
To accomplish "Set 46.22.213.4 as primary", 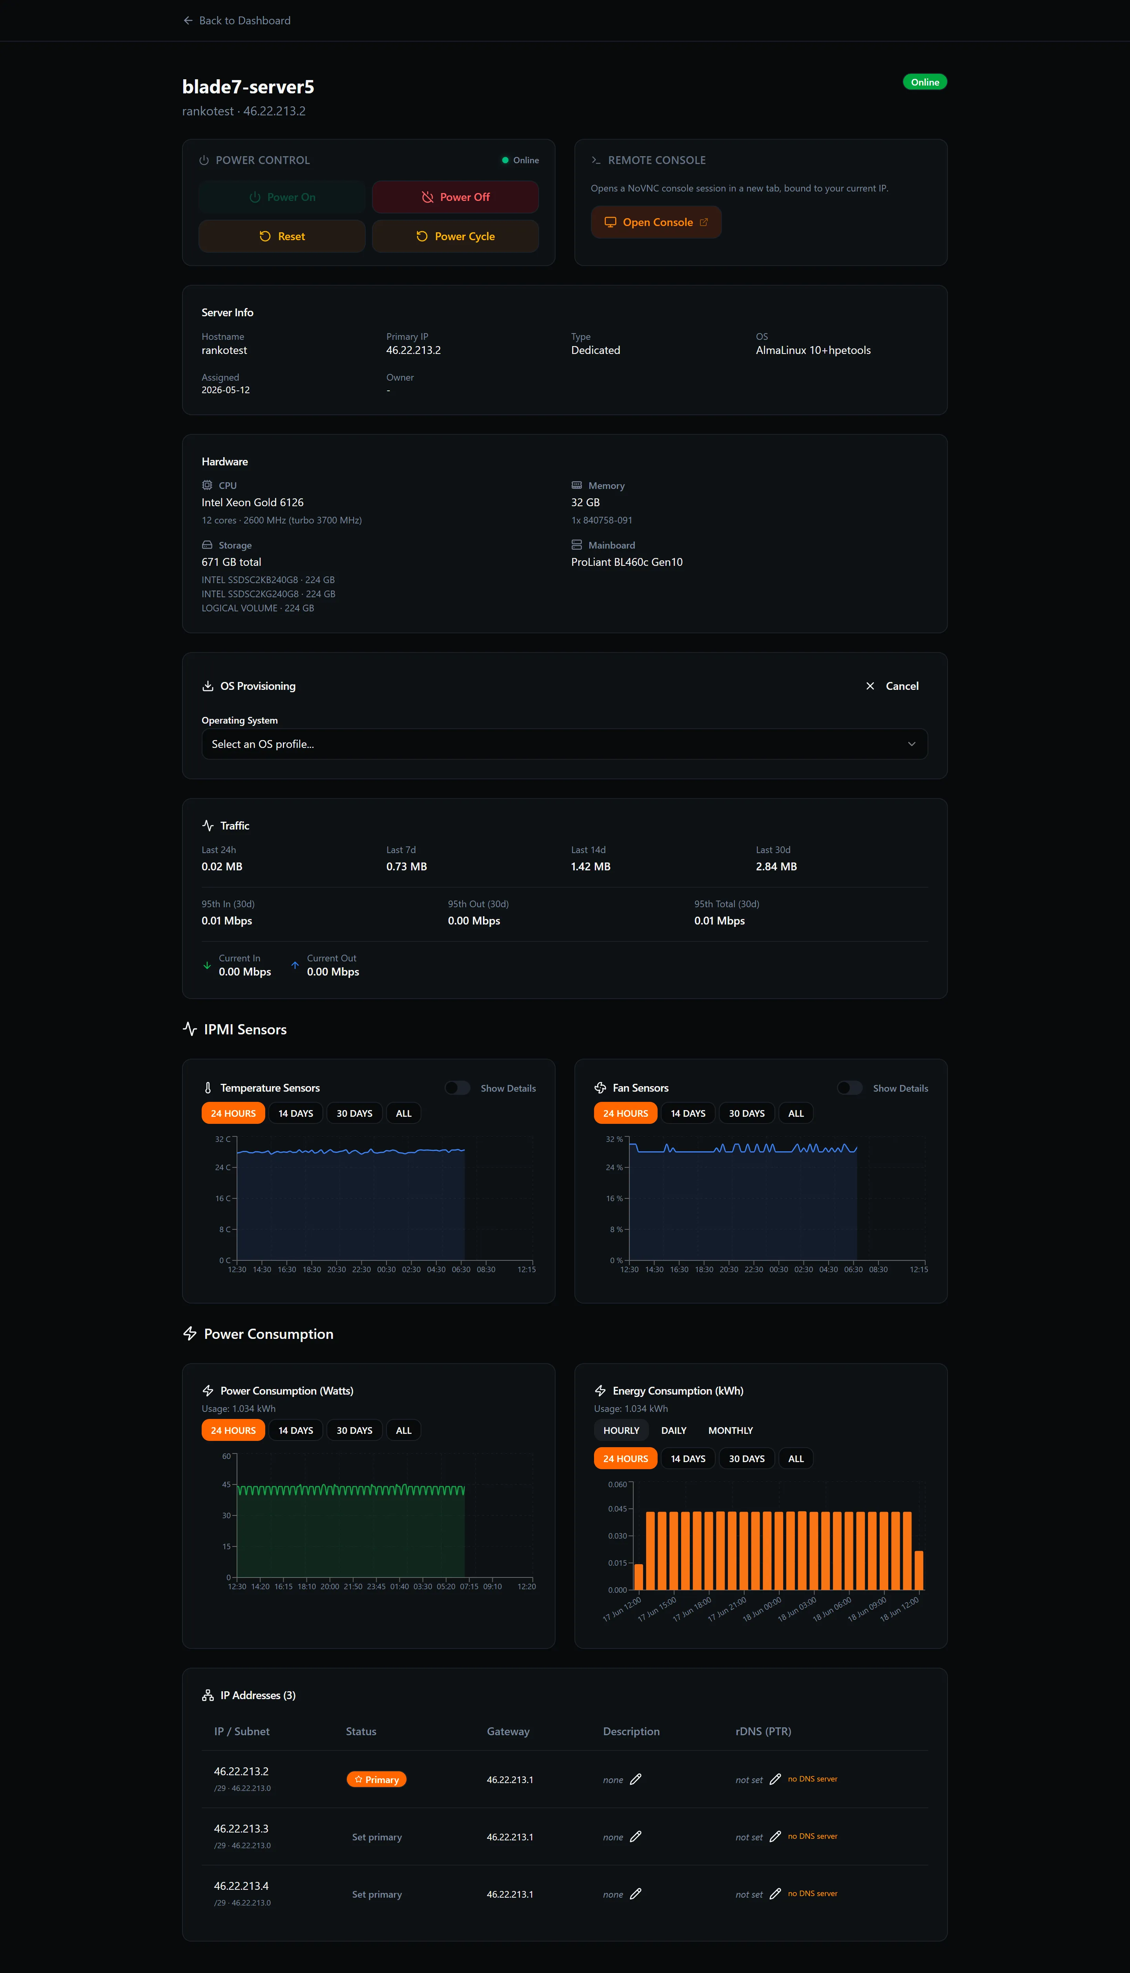I will click(376, 1895).
